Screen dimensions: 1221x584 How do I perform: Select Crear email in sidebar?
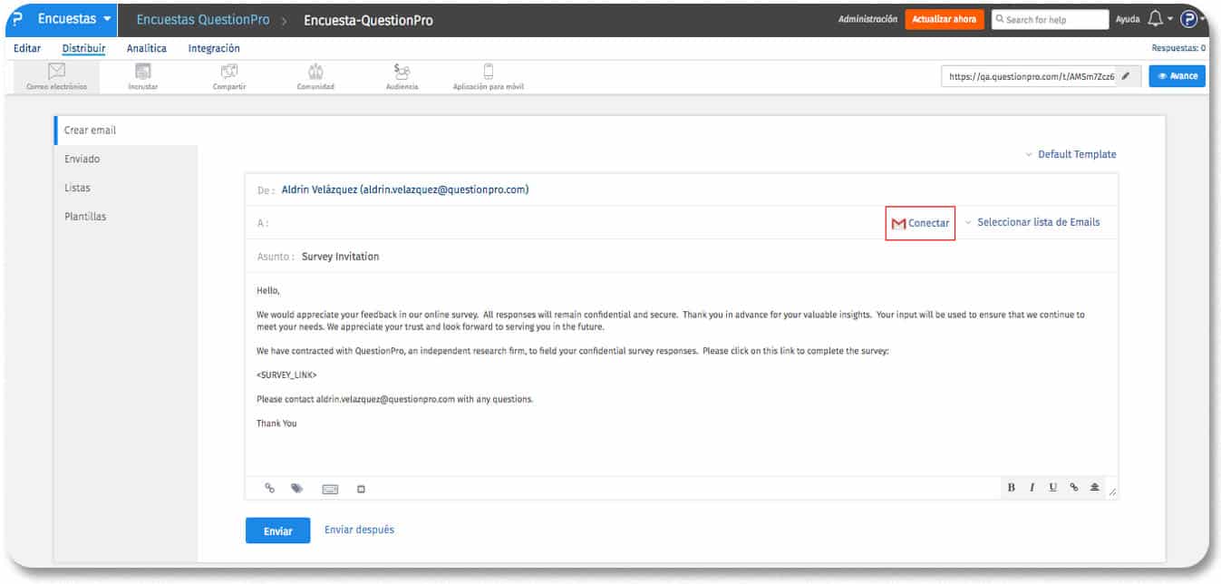click(126, 131)
